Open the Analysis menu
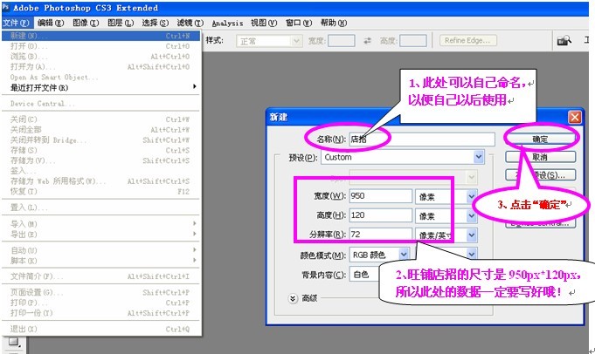The height and width of the screenshot is (354, 595). pos(227,23)
